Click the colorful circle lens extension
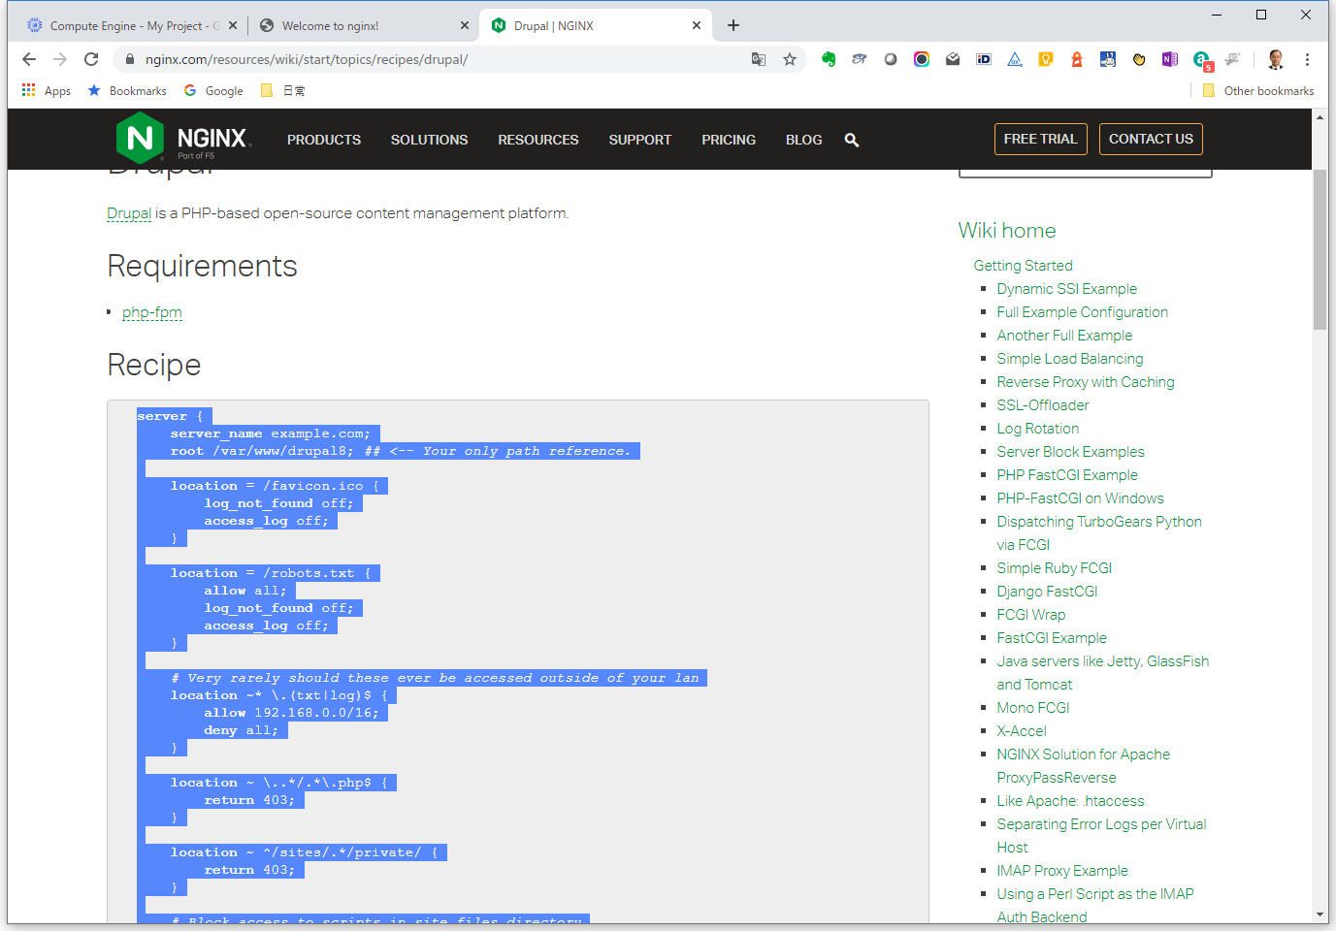The width and height of the screenshot is (1336, 931). coord(922,59)
